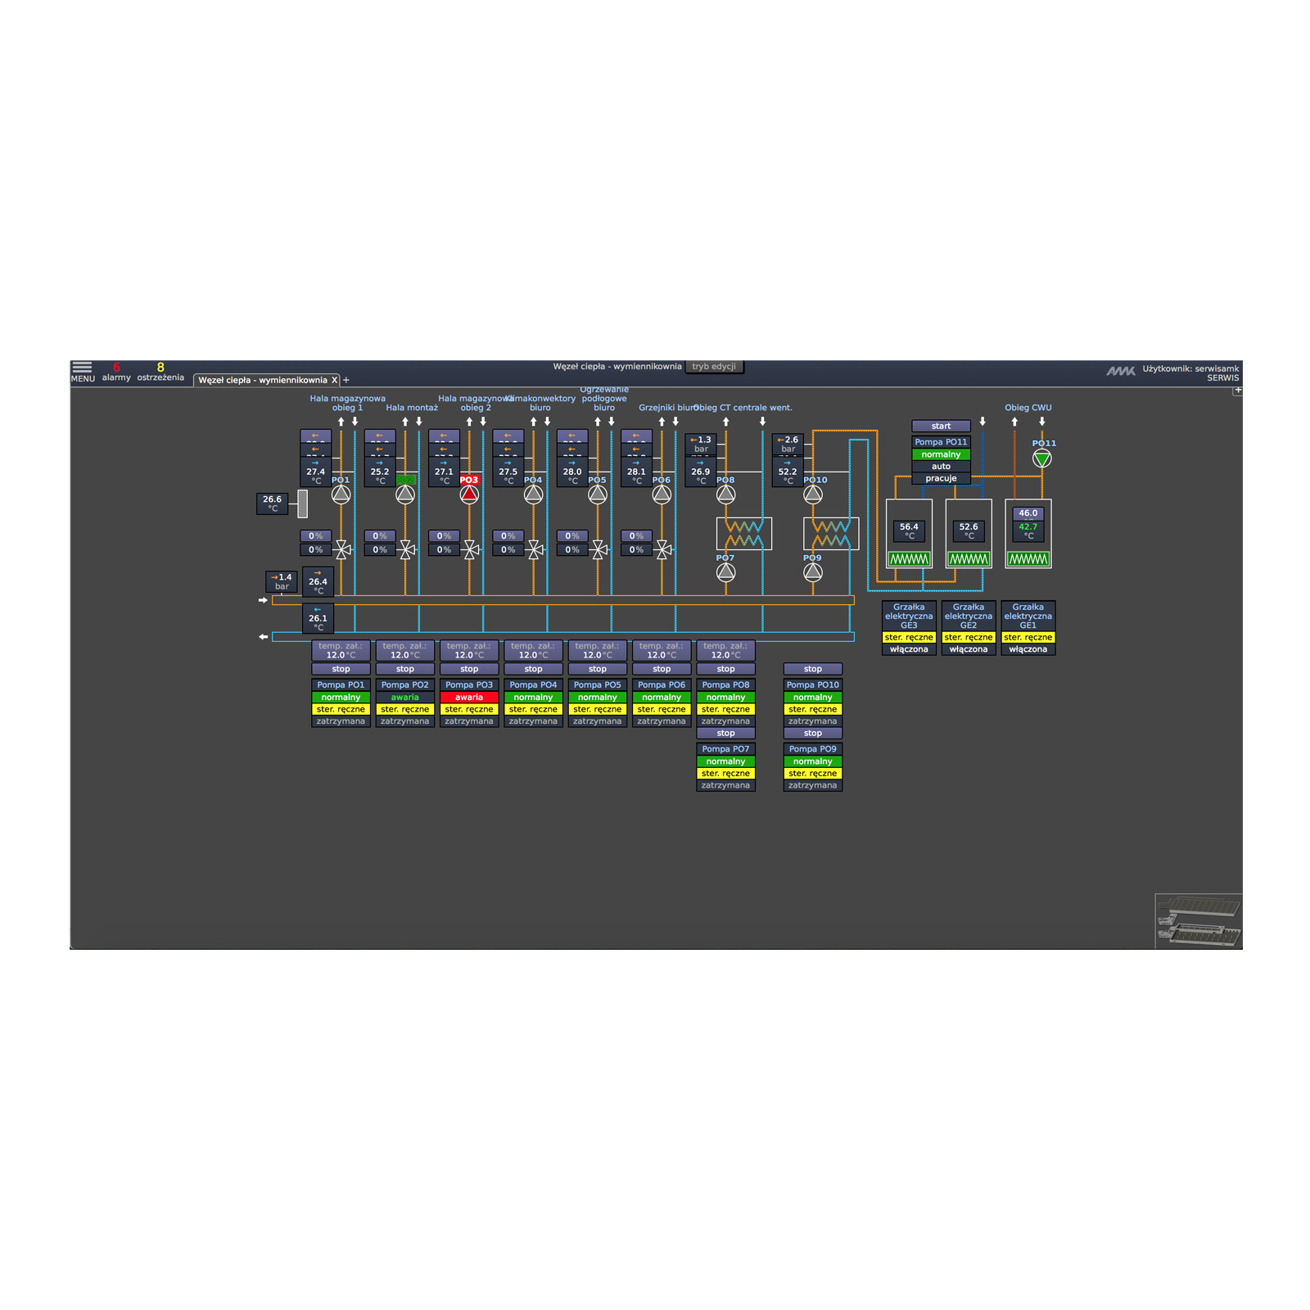Image resolution: width=1310 pixels, height=1310 pixels.
Task: Toggle ster. ręczne mode for Pompa PO4
Action: pos(533,709)
